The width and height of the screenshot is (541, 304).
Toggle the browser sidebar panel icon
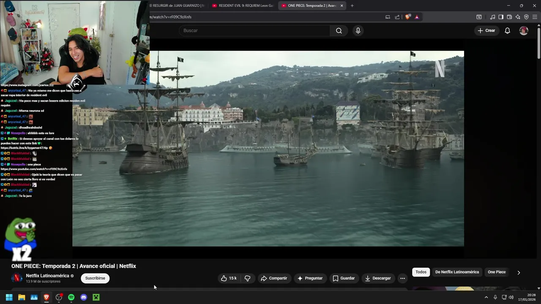point(501,17)
